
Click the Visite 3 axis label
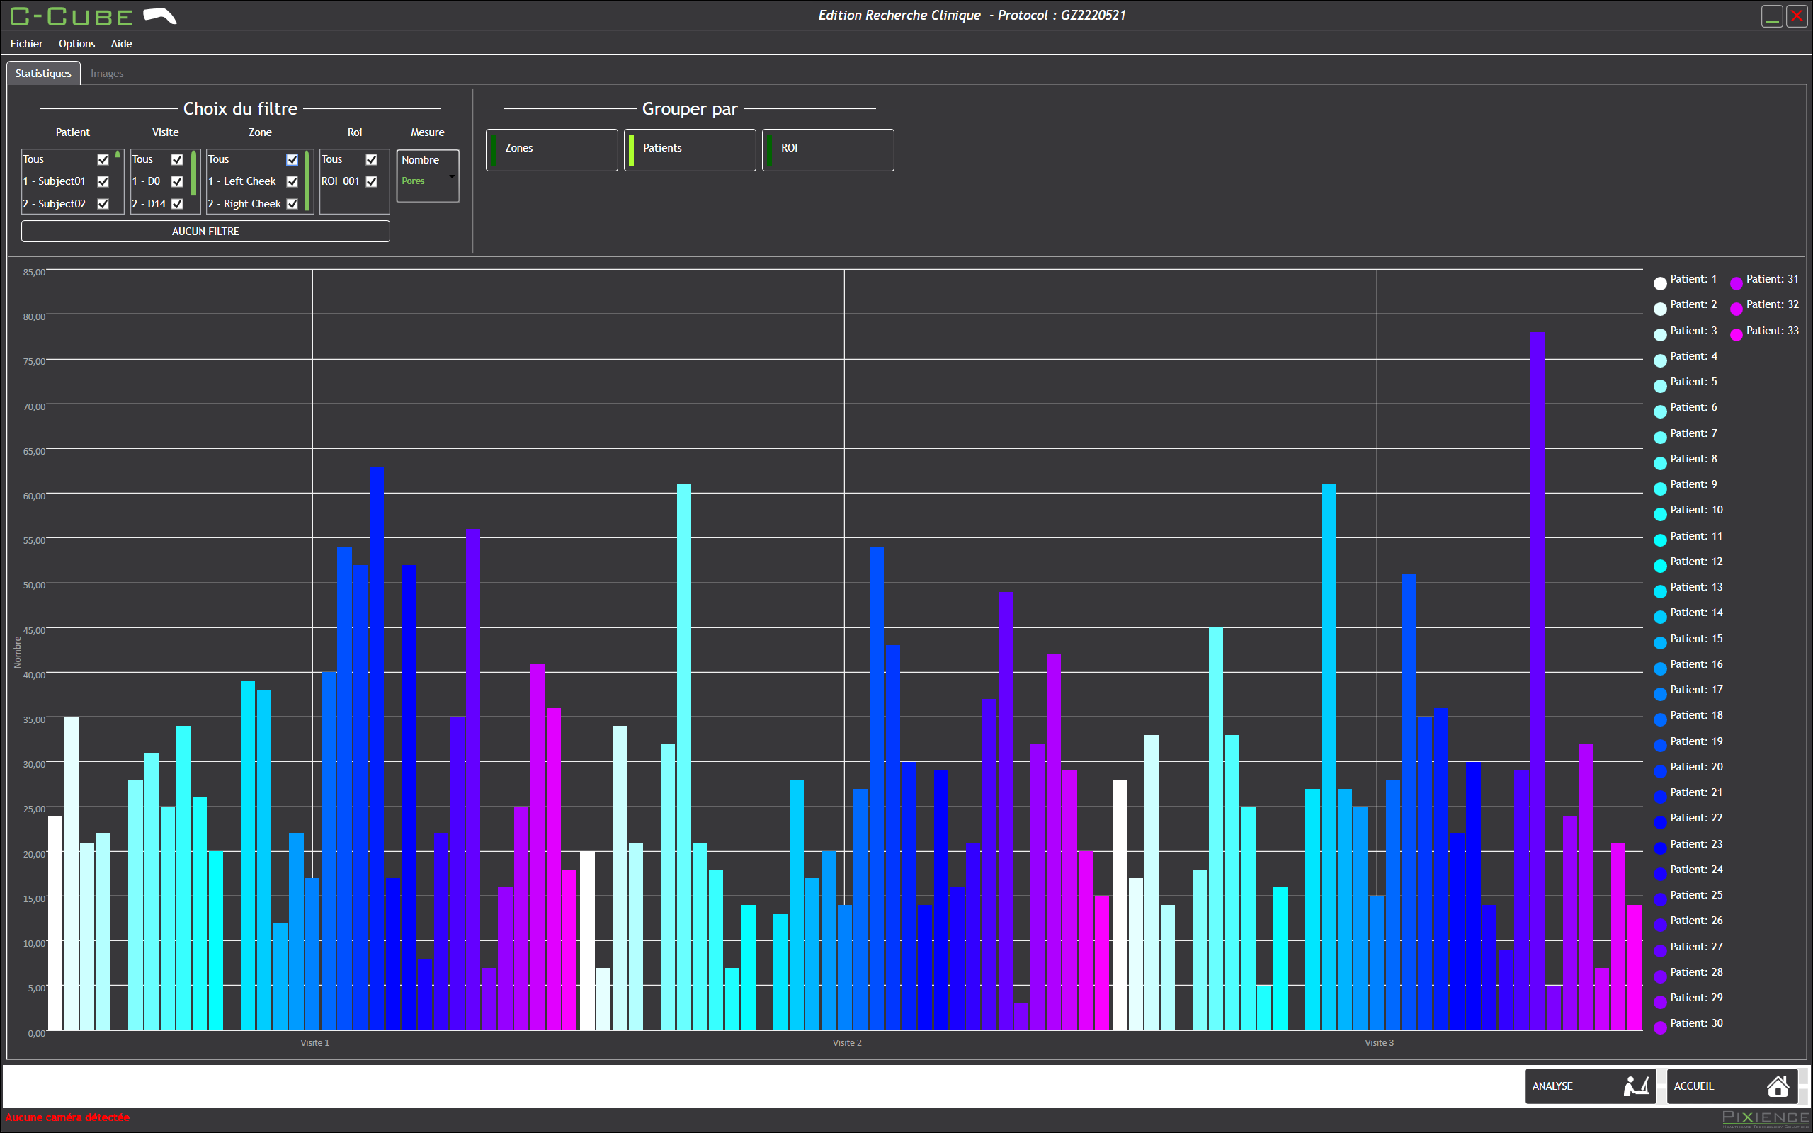click(x=1380, y=1042)
